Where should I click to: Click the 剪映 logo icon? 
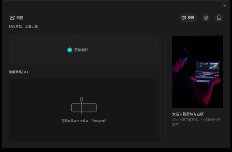pyautogui.click(x=12, y=18)
